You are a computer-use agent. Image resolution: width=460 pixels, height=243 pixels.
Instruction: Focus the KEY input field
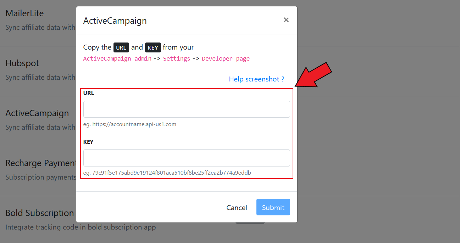187,158
